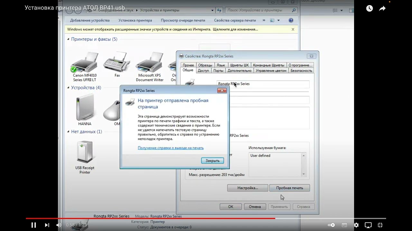Click Отмена in the properties dialog
The width and height of the screenshot is (412, 231).
click(255, 207)
